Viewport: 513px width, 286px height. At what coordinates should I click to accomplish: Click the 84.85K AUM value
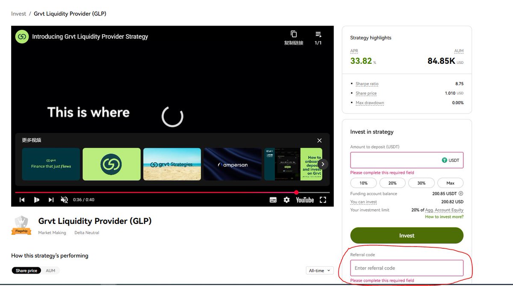[x=441, y=61]
